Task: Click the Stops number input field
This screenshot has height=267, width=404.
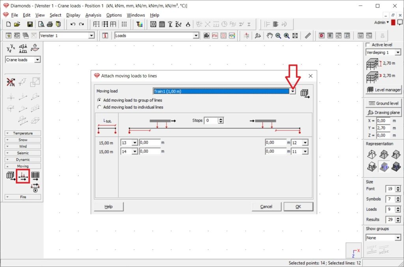Action: pyautogui.click(x=211, y=121)
